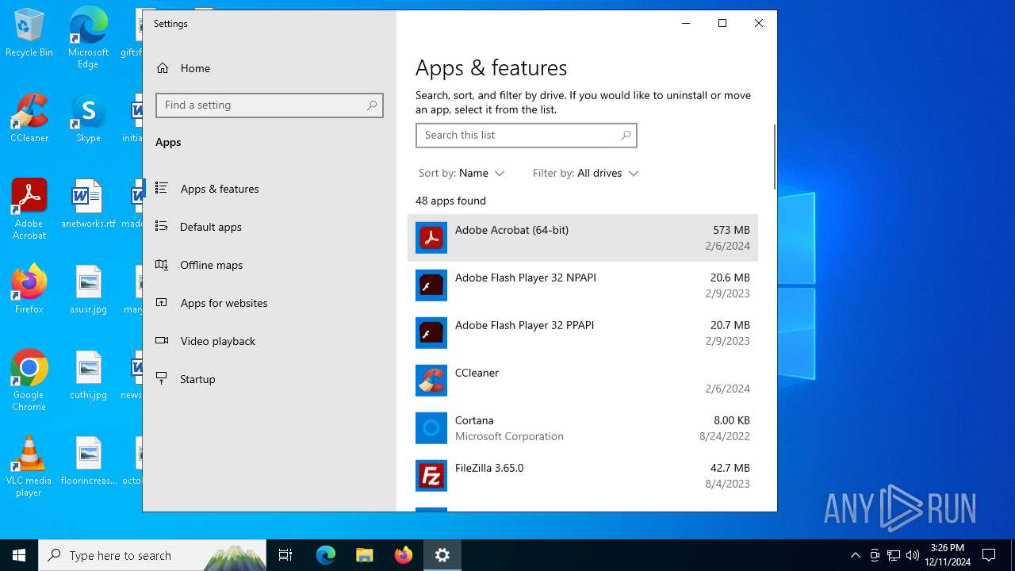Select the VLC media player desktop shortcut
Image resolution: width=1015 pixels, height=571 pixels.
coord(29,466)
